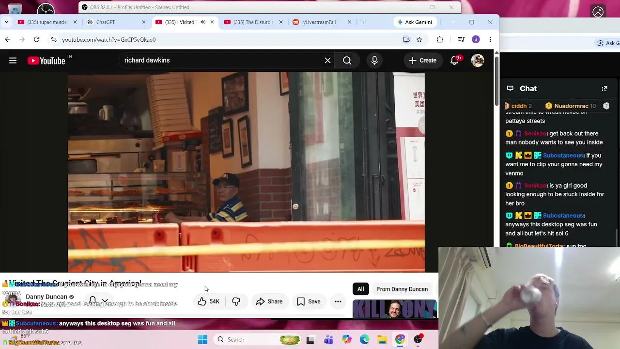The image size is (620, 349).
Task: Click the Create button
Action: click(422, 61)
